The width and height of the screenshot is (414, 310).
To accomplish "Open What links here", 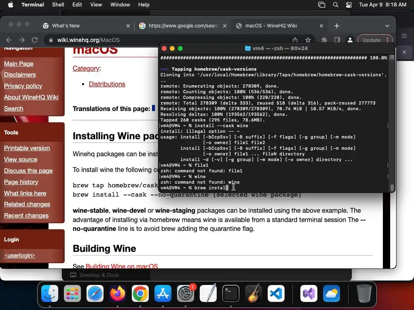I will [25, 193].
